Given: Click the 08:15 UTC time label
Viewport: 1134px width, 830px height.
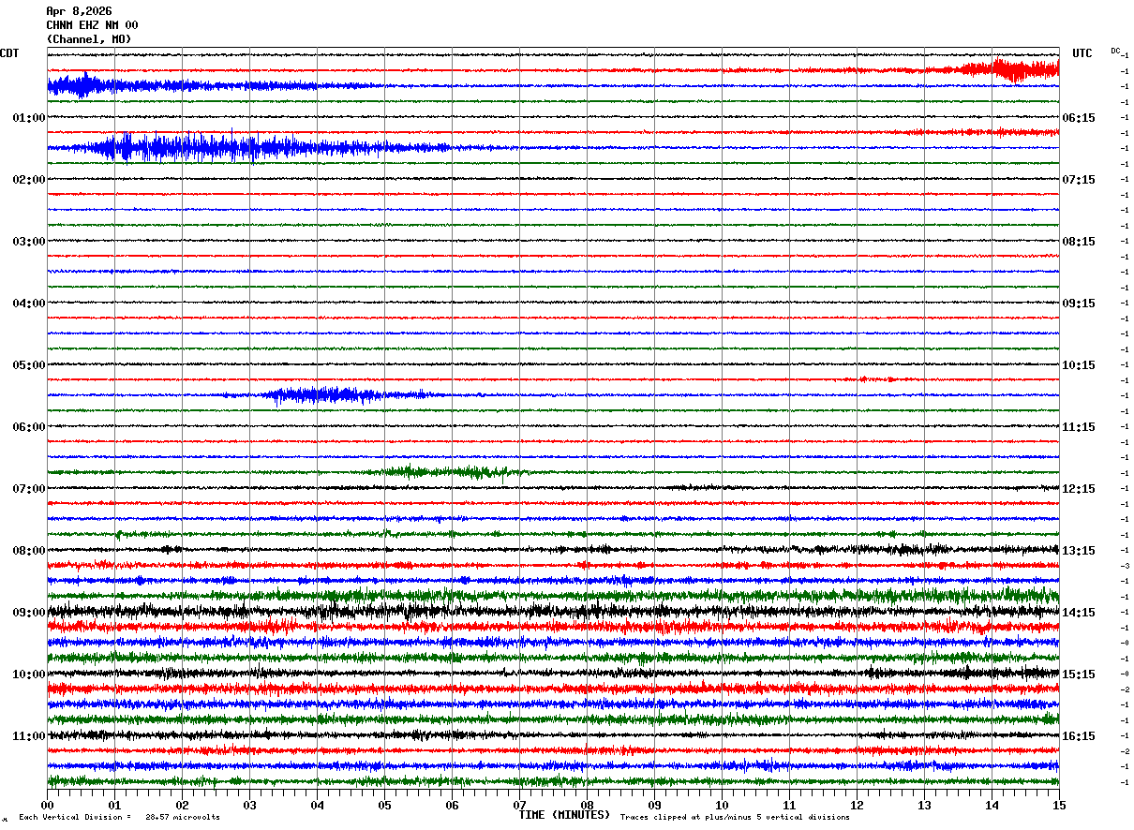Looking at the screenshot, I should tap(1079, 241).
